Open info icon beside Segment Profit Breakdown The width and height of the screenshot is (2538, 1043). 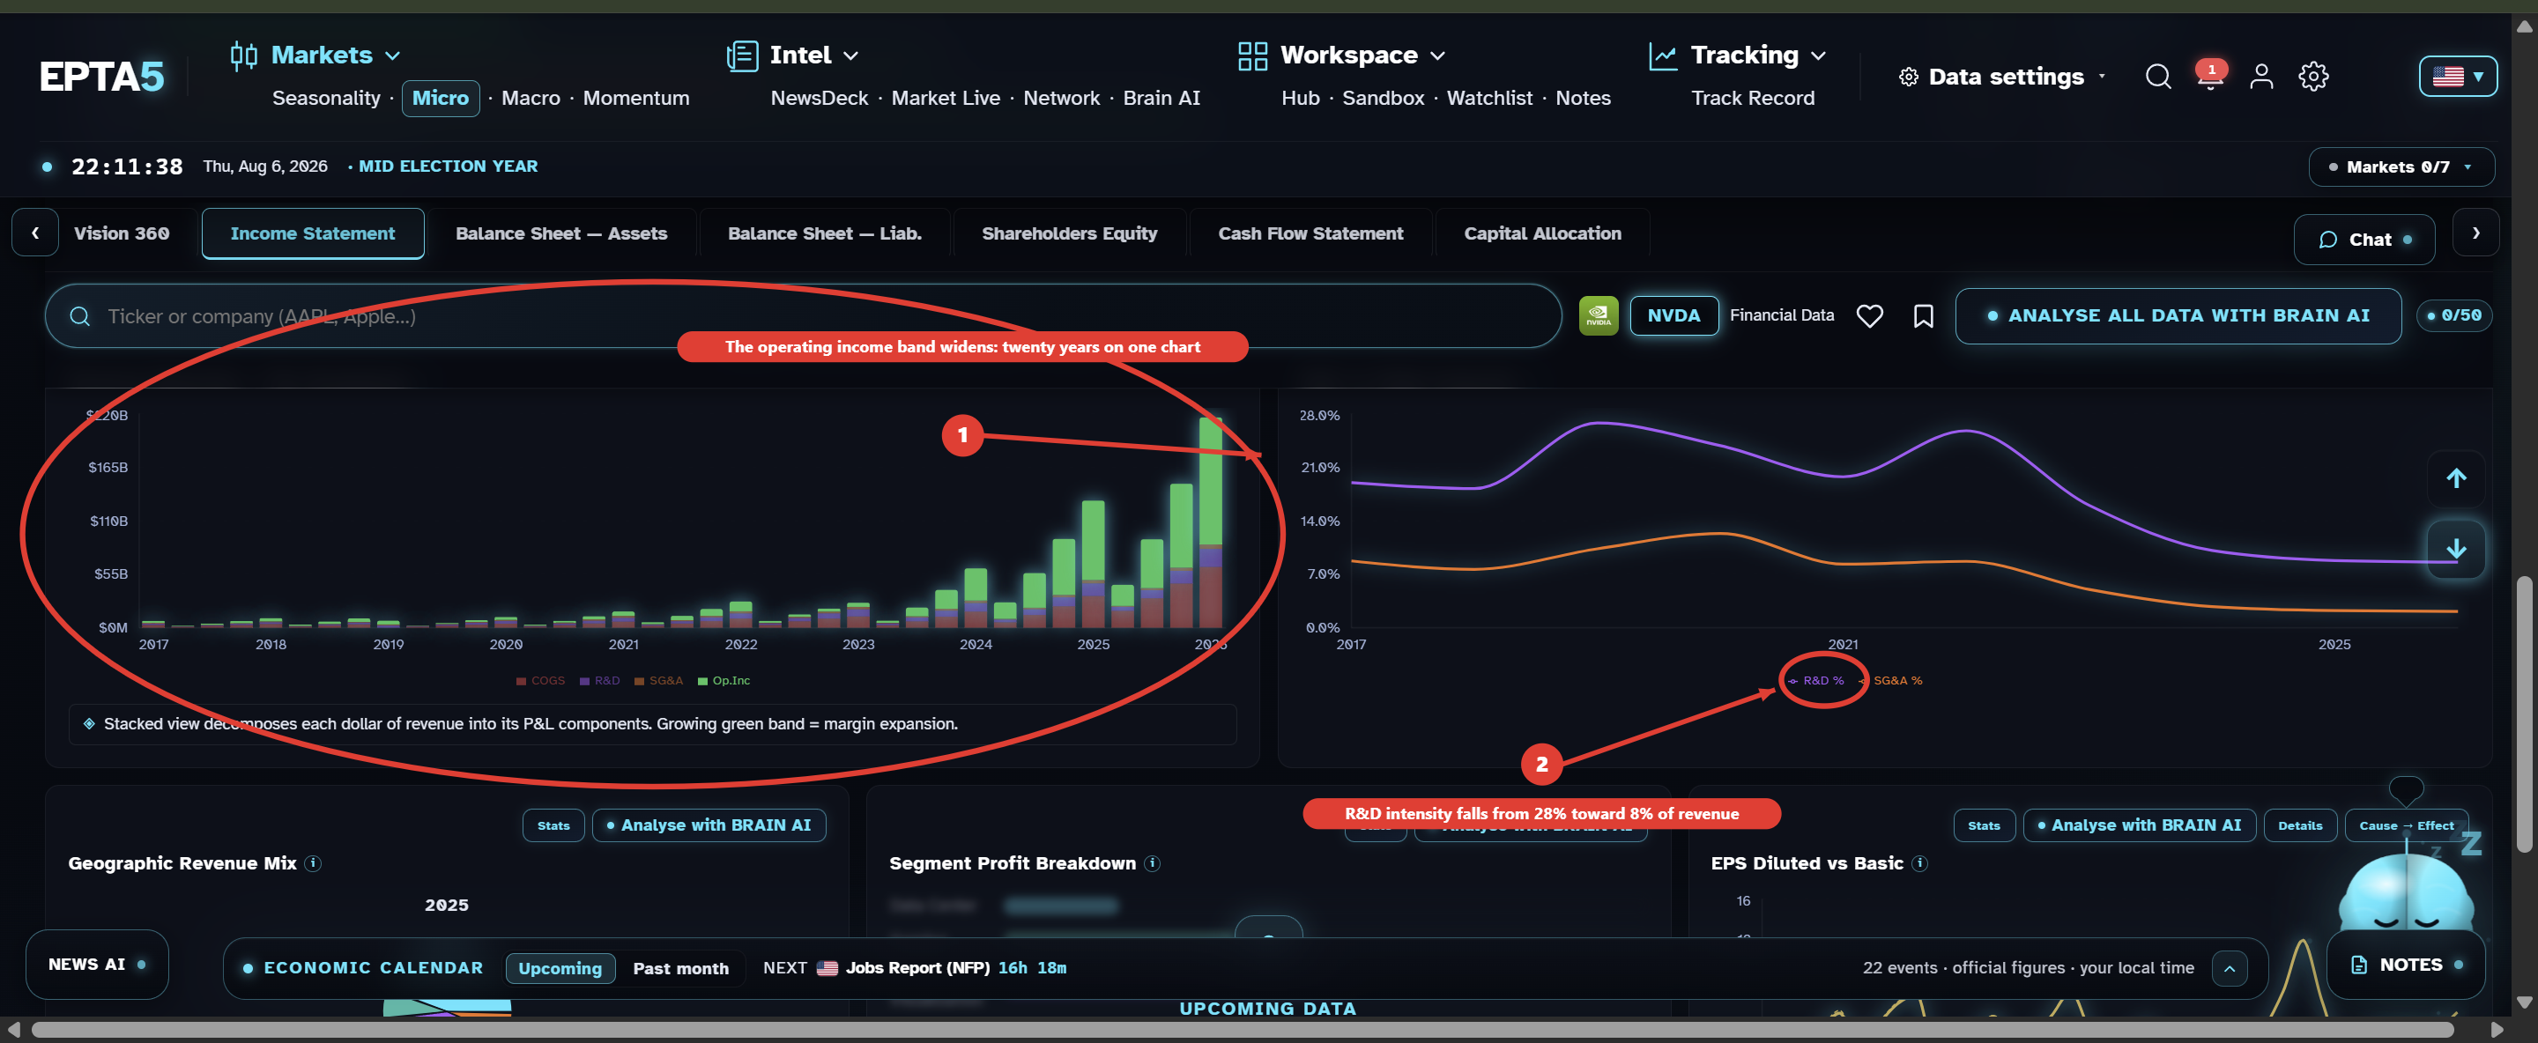[1152, 864]
